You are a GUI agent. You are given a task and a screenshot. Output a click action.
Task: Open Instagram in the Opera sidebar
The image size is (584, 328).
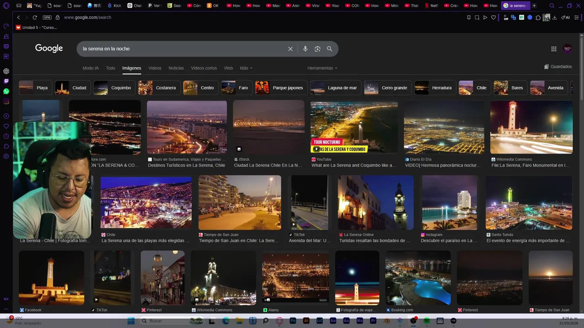point(6,101)
